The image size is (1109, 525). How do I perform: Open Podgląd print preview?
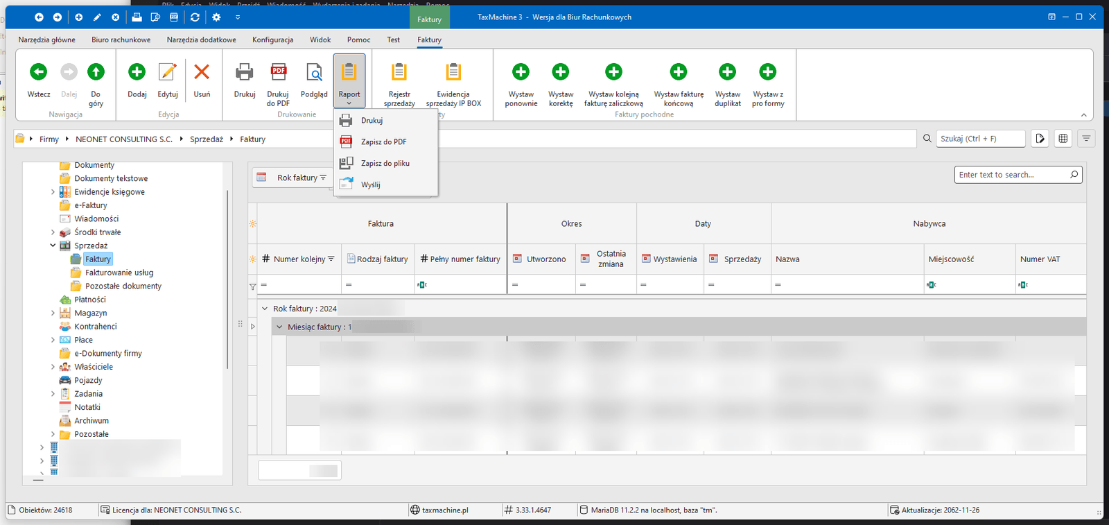coord(314,72)
